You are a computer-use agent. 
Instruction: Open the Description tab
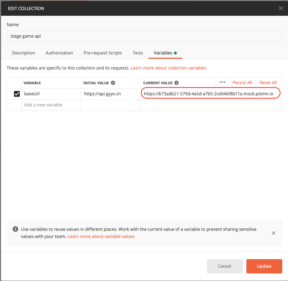(24, 53)
